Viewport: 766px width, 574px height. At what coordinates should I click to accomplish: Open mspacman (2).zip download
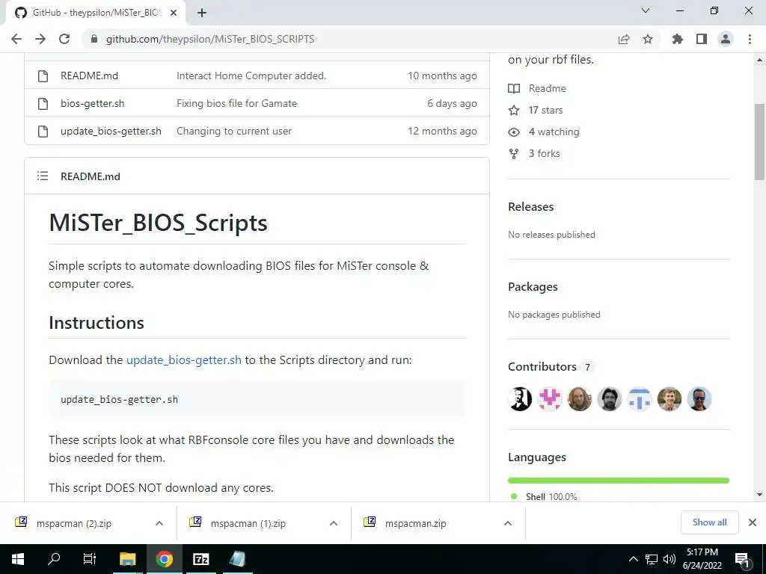(x=74, y=523)
